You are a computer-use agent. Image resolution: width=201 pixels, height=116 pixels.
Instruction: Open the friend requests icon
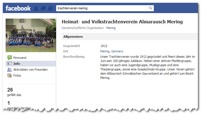click(36, 8)
